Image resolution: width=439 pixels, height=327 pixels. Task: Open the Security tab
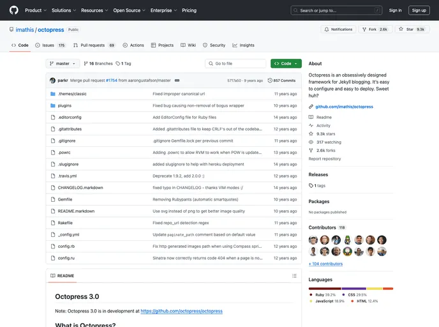tap(214, 45)
